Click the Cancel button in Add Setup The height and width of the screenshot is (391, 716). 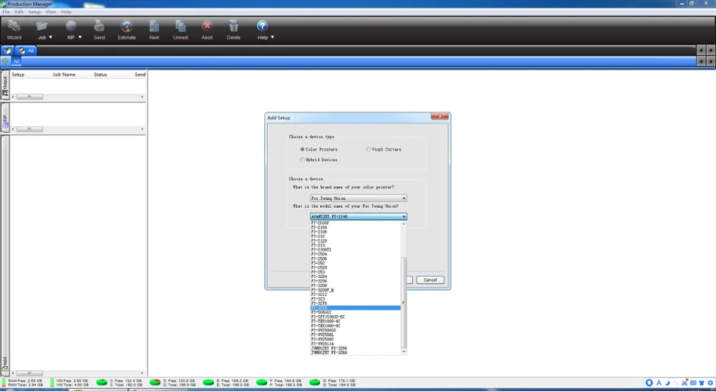[430, 280]
